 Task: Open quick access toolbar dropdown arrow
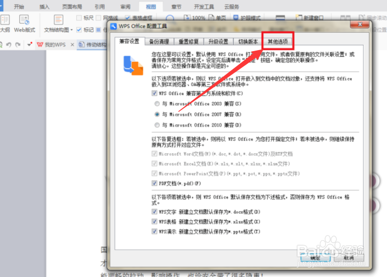click(x=29, y=44)
